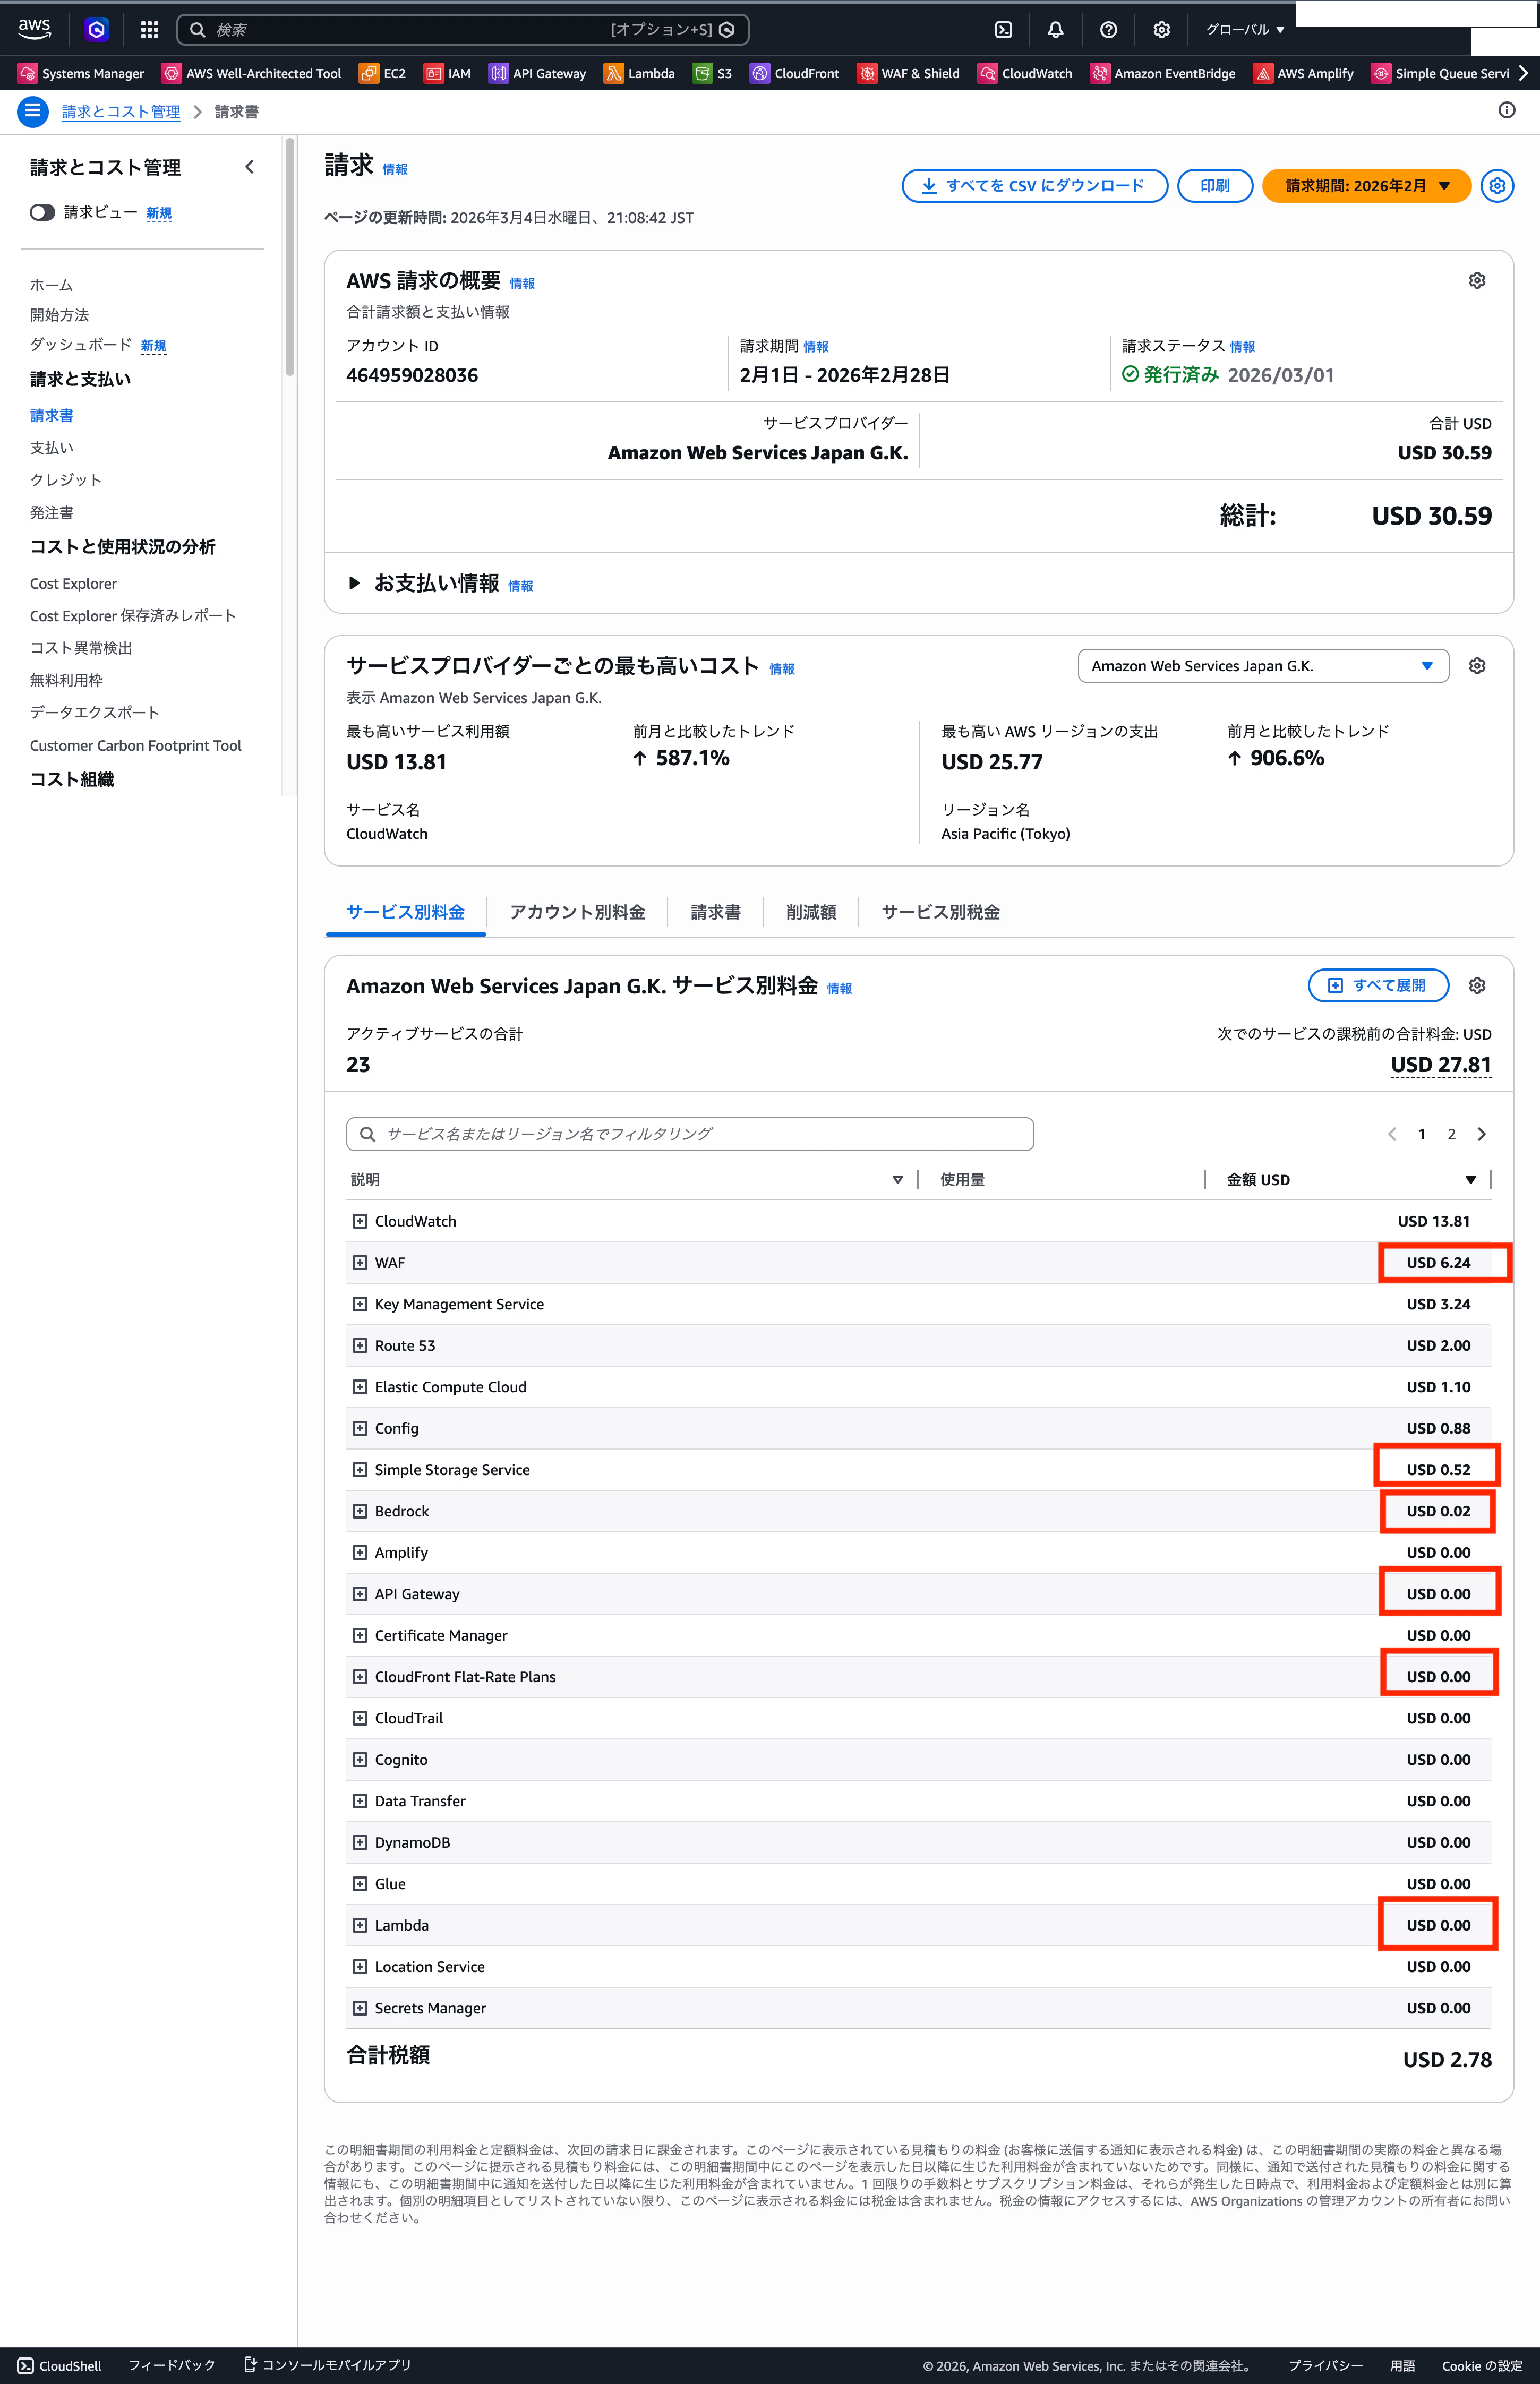Open the help question mark icon

pyautogui.click(x=1108, y=30)
